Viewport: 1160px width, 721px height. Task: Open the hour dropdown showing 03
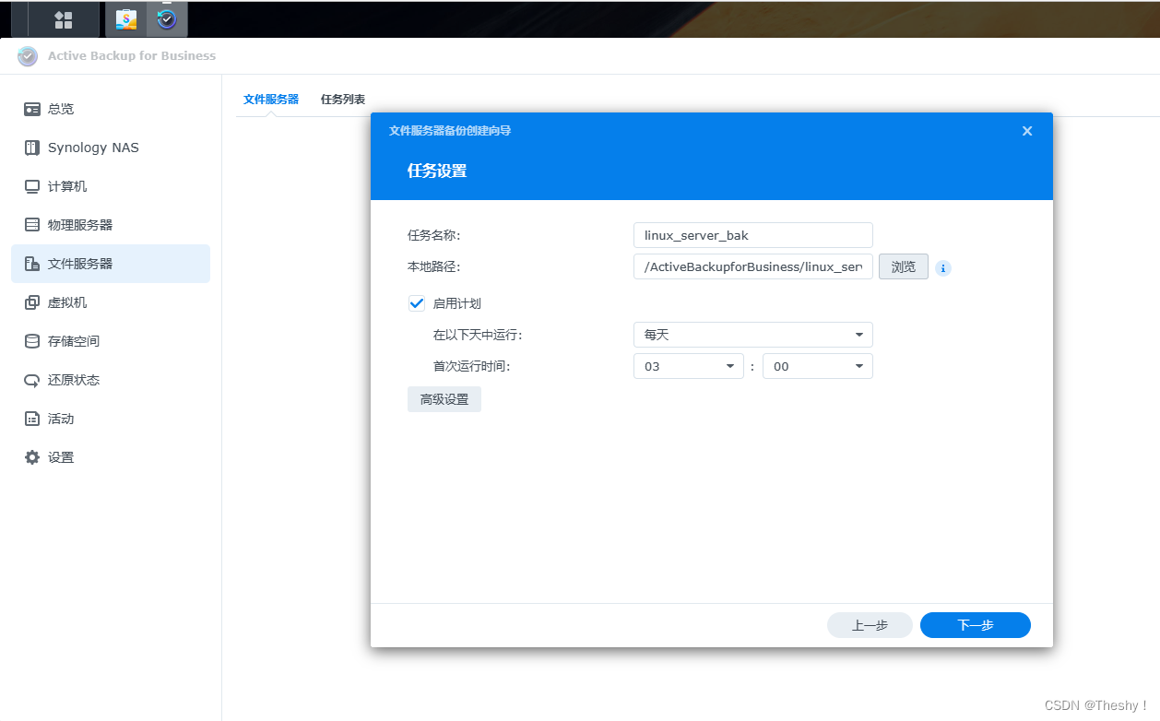point(689,366)
